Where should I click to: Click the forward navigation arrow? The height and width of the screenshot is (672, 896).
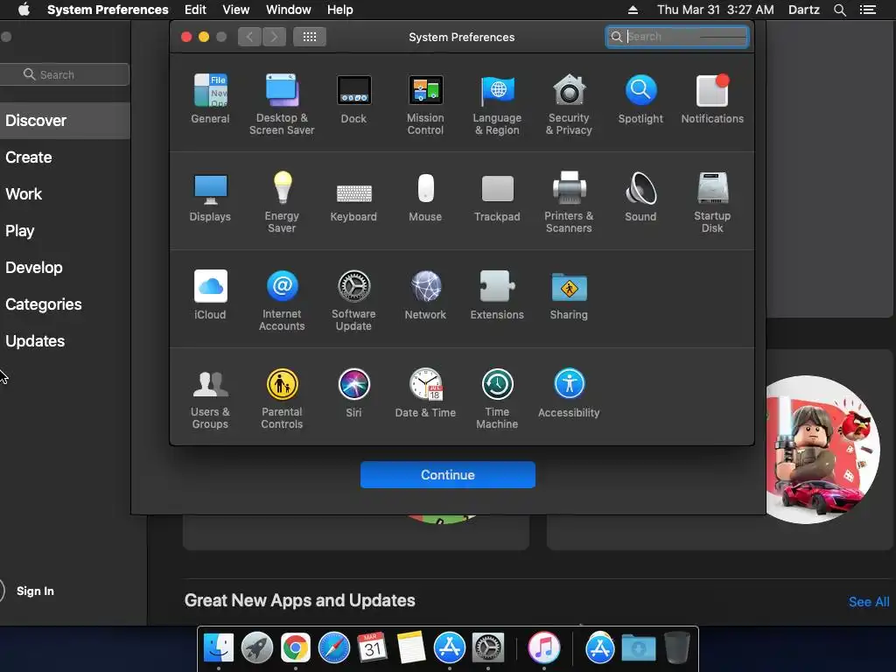274,37
